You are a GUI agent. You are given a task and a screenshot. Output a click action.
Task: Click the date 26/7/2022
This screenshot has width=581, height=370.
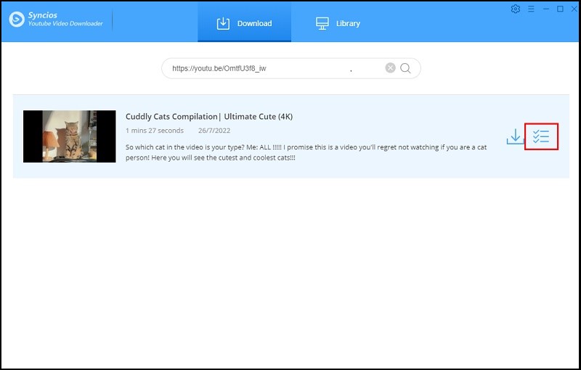click(214, 131)
